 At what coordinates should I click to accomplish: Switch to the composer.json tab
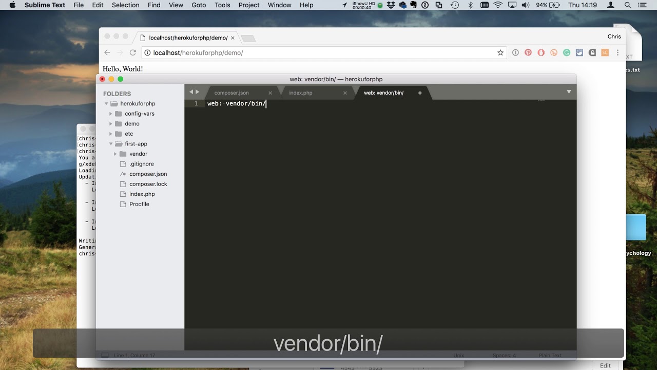coord(231,93)
